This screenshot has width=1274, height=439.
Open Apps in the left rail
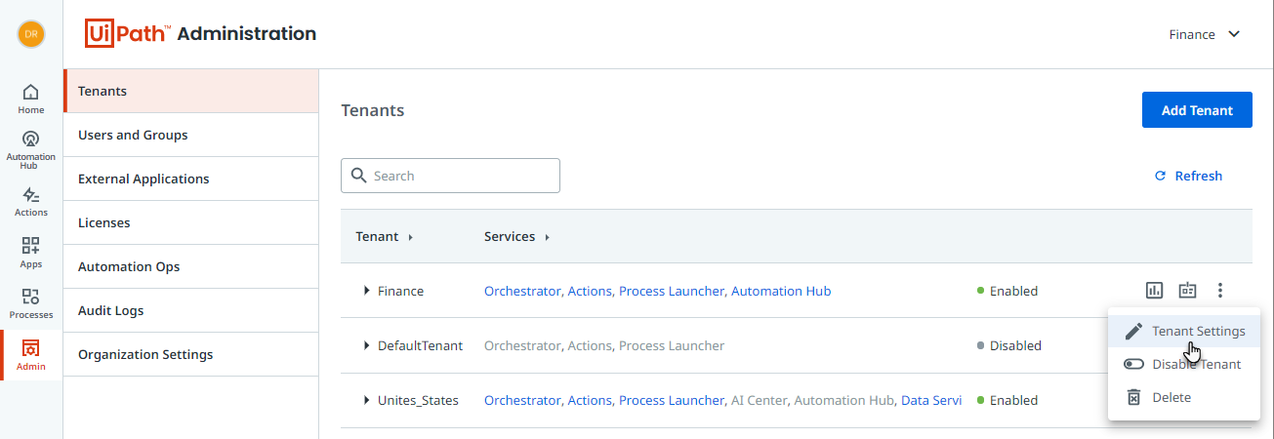coord(31,253)
